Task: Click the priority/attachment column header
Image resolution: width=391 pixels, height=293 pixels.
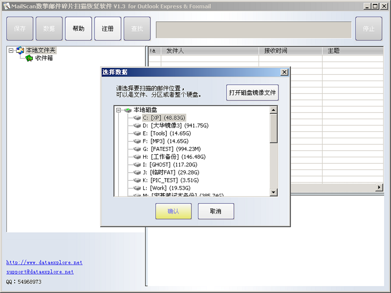Action: [154, 51]
